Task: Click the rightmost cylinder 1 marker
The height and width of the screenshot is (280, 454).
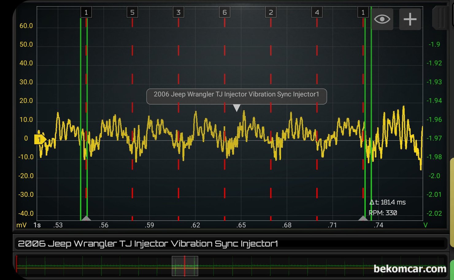Action: pos(363,13)
